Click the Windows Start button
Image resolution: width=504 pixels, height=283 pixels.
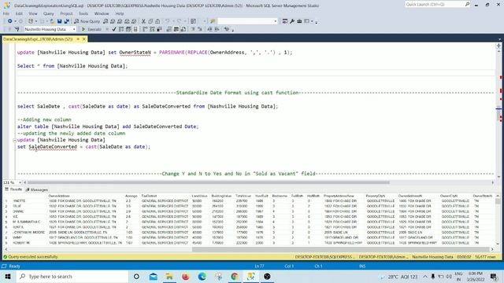(x=8, y=276)
